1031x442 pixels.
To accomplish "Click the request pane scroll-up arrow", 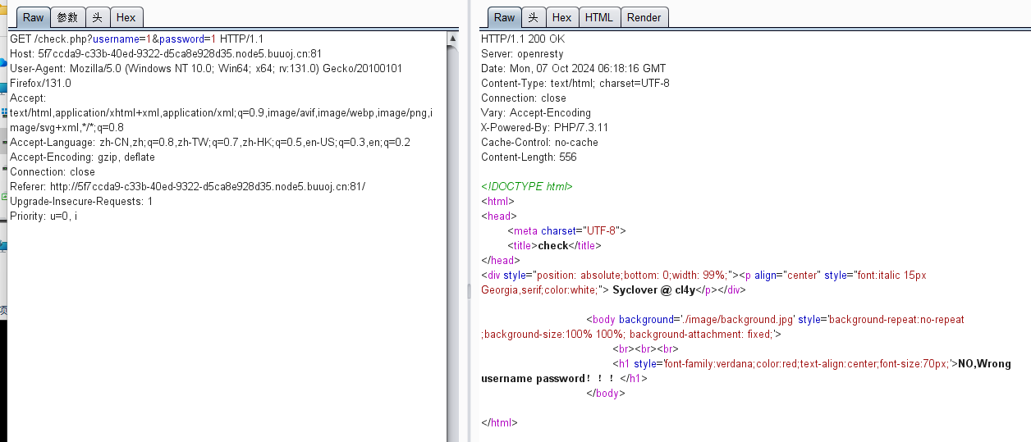I will tap(452, 38).
